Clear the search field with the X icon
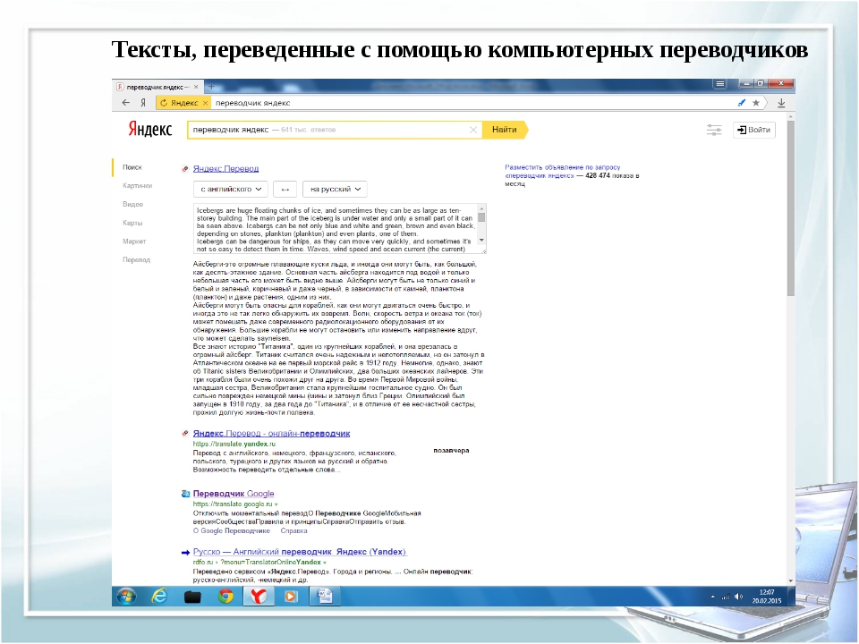 click(x=473, y=130)
